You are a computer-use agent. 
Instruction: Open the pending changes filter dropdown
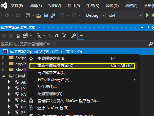[45, 36]
